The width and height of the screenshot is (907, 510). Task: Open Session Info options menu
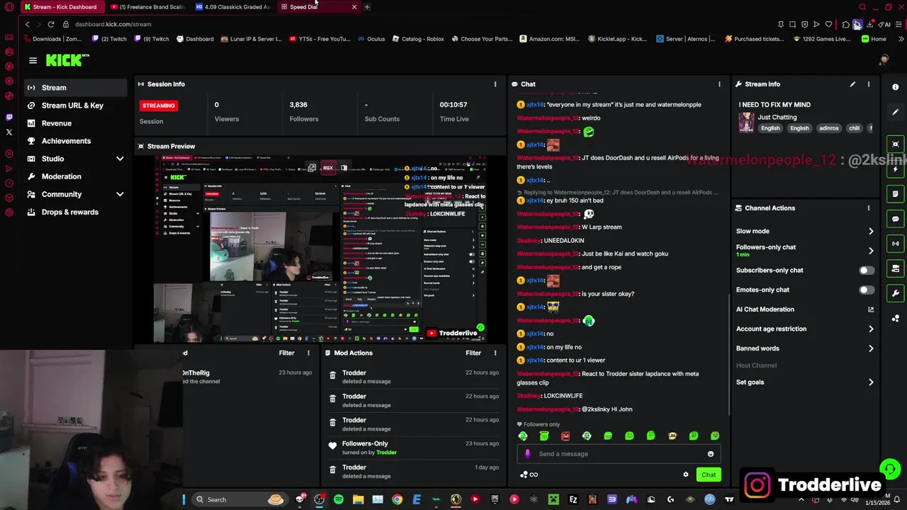[495, 84]
